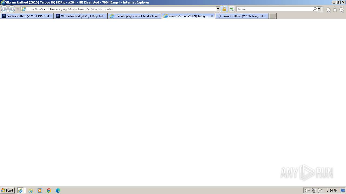Click the security lock icon in address bar
The width and height of the screenshot is (346, 194).
(224, 9)
